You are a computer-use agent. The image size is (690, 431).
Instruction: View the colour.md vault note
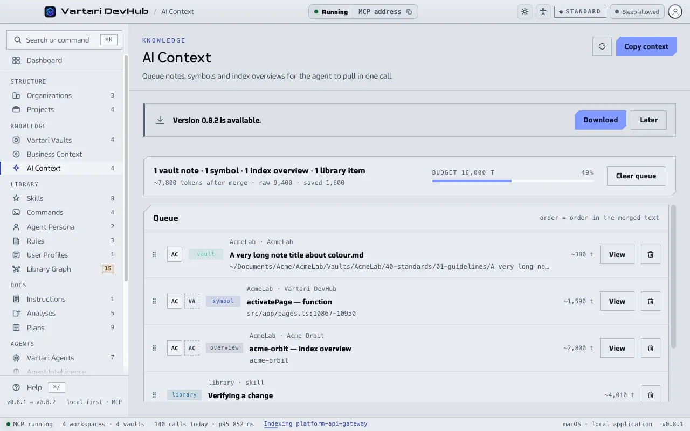click(617, 254)
